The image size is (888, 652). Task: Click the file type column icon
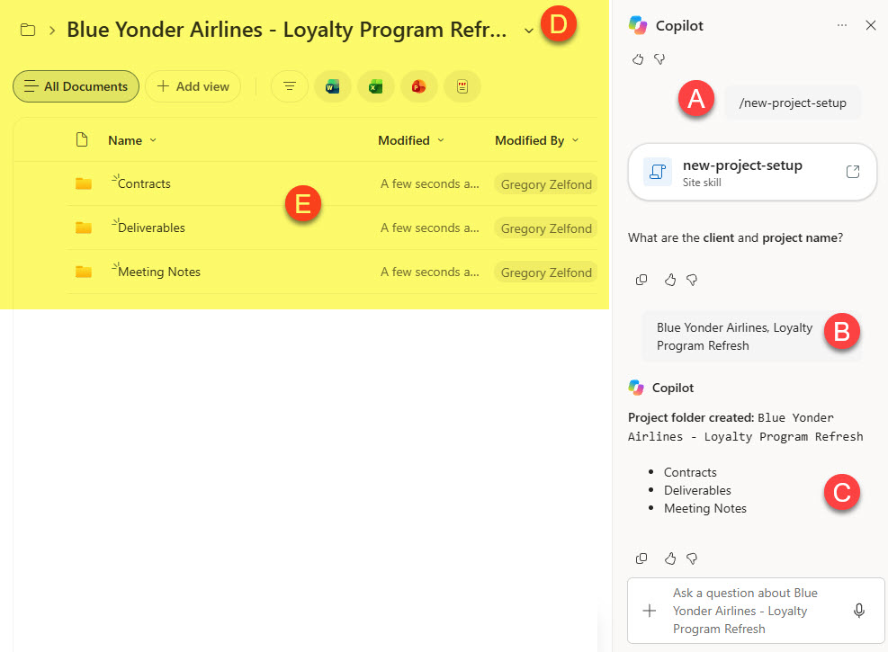pyautogui.click(x=82, y=139)
